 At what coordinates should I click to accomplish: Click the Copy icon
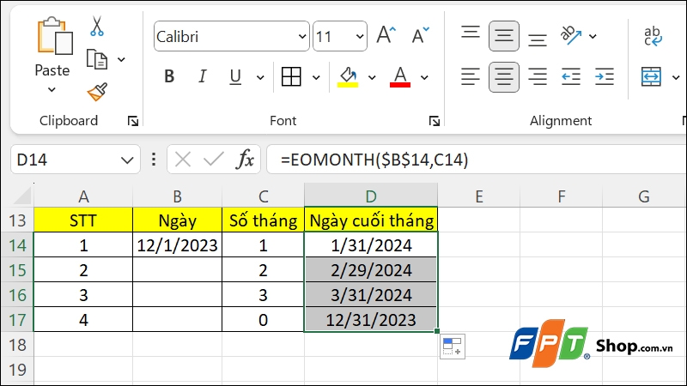(97, 59)
